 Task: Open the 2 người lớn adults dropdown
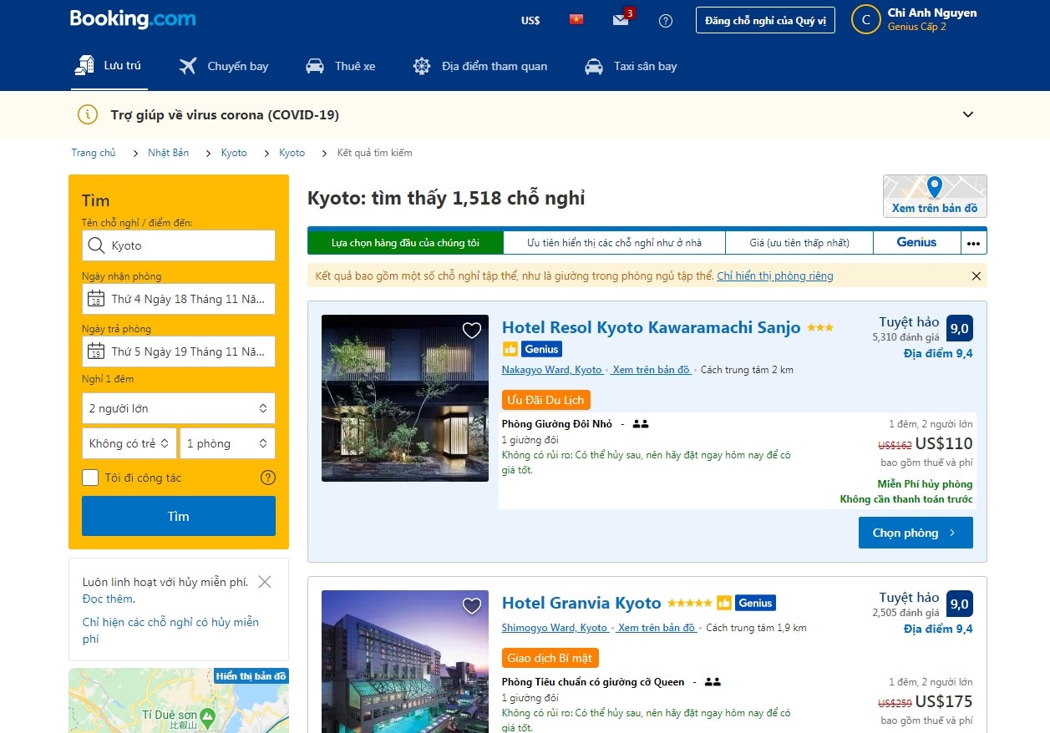click(x=179, y=408)
